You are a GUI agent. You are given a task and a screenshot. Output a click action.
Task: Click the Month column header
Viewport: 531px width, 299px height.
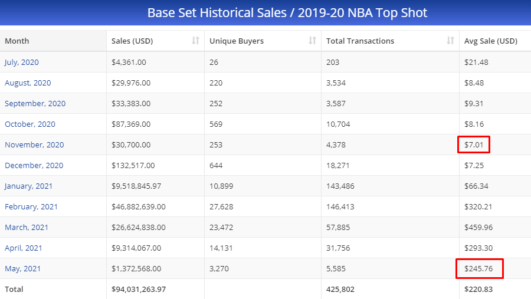tap(53, 41)
